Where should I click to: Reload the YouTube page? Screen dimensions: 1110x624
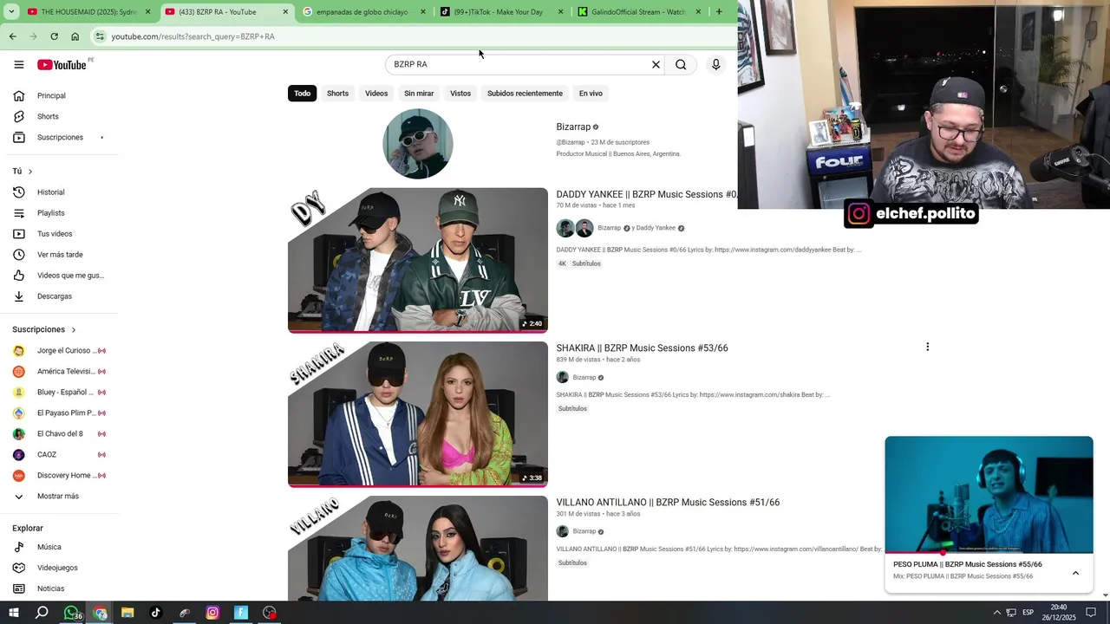tap(54, 36)
